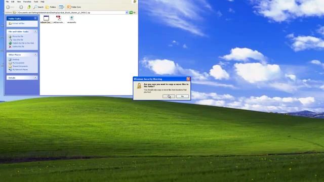Click the Go button beside address bar
324x182 pixels.
133,13
